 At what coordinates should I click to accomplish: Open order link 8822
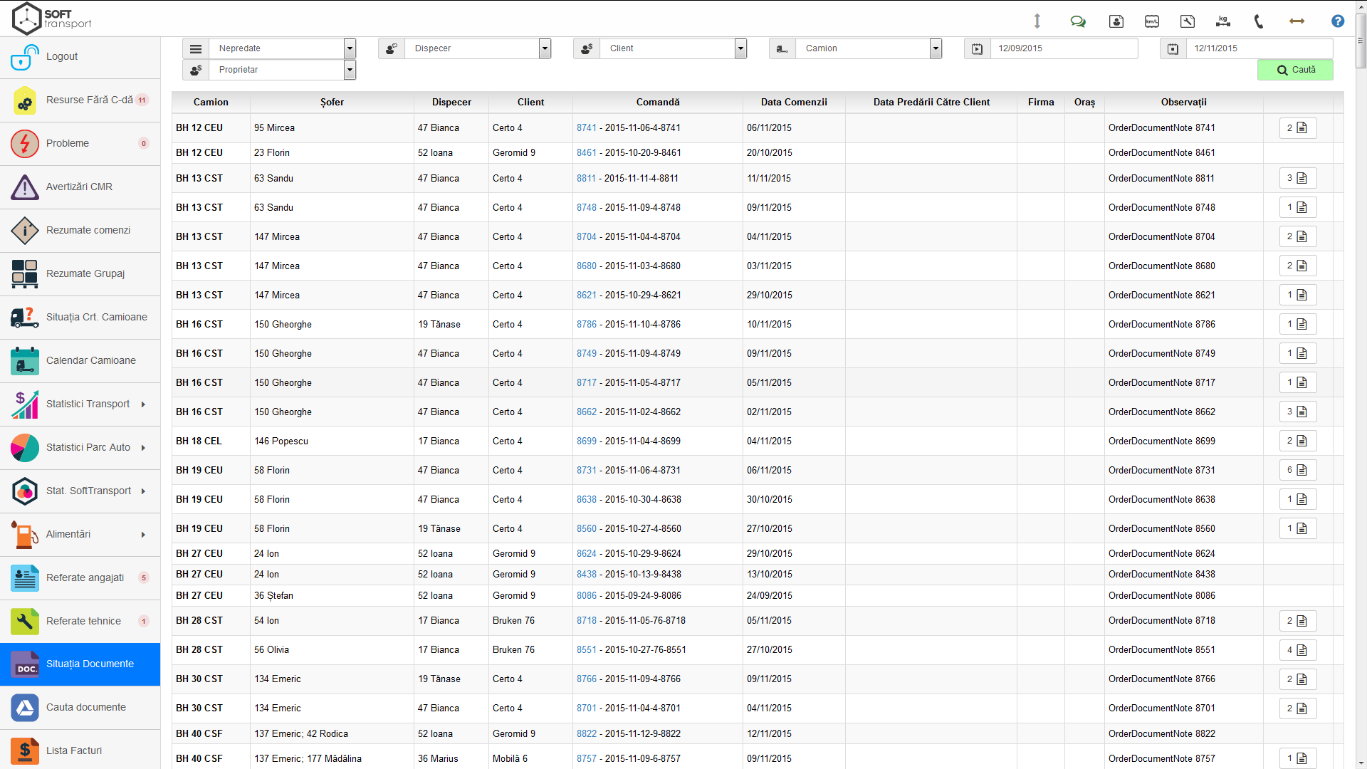click(587, 734)
